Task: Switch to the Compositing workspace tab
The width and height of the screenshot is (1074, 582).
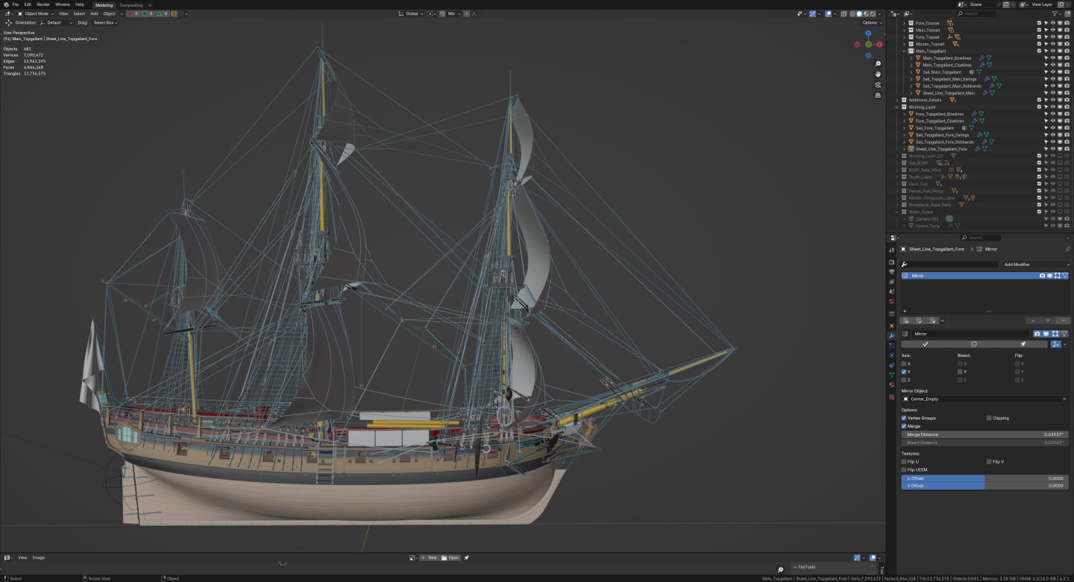Action: [131, 5]
